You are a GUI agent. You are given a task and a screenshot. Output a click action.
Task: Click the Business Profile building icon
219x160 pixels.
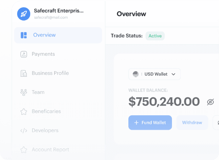[24, 73]
